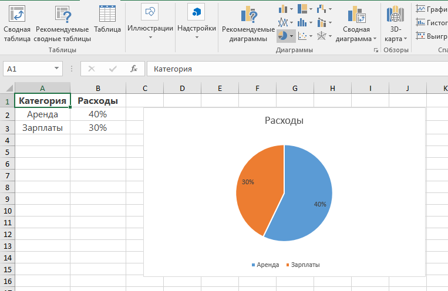Select legend entry text Зарплаты
The height and width of the screenshot is (291, 448).
(x=305, y=265)
